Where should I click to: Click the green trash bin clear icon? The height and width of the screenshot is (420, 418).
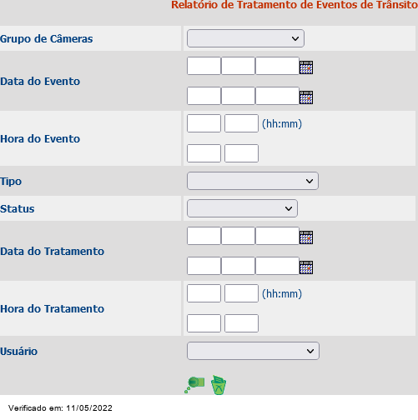[x=219, y=385]
